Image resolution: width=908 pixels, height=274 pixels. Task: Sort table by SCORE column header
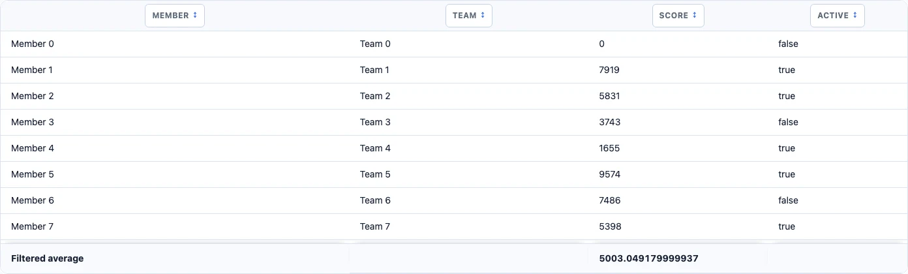coord(678,16)
